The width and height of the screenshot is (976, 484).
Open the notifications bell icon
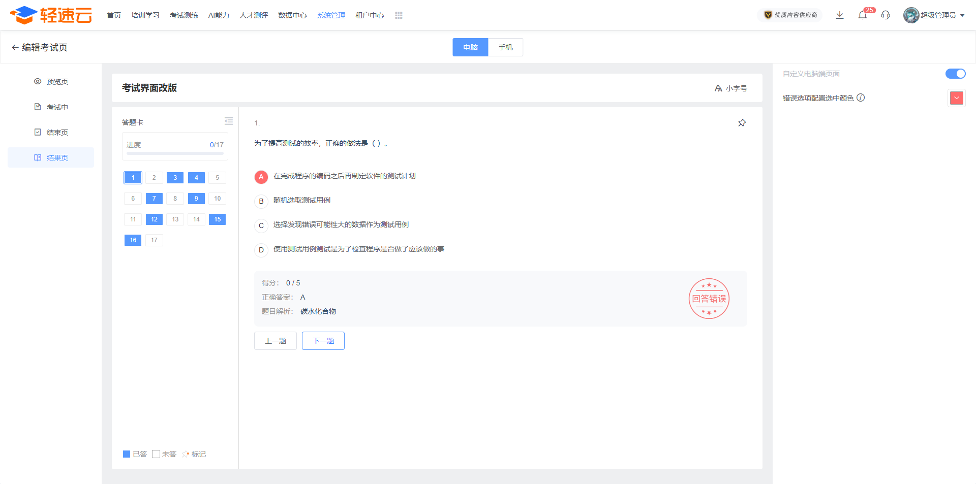coord(863,15)
